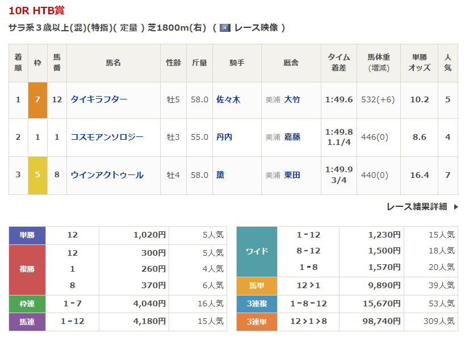Image resolution: width=465 pixels, height=337 pixels.
Task: View trainer 栗田's profile
Action: click(292, 175)
